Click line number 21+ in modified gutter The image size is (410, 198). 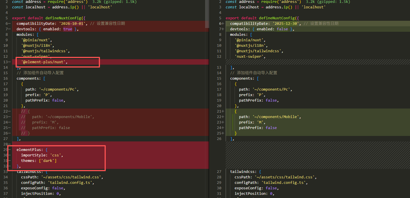[x=220, y=111]
